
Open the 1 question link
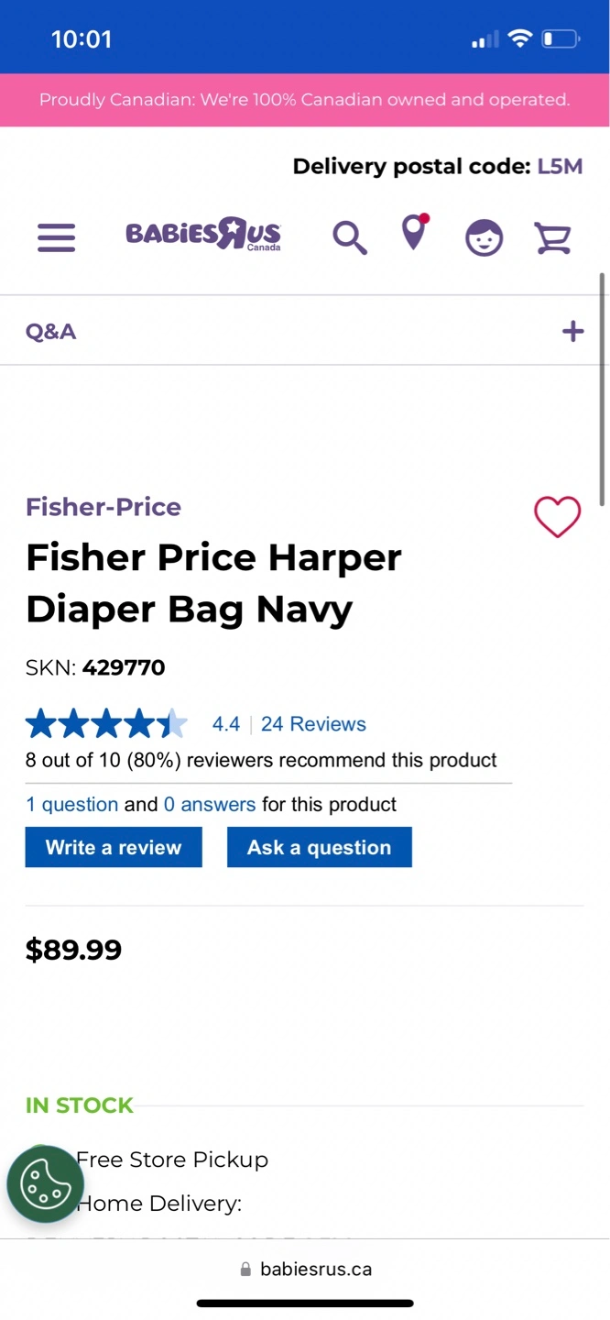(x=71, y=805)
